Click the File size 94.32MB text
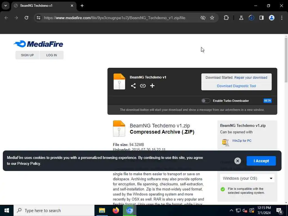Viewport: 288px width, 216px height. click(x=128, y=145)
